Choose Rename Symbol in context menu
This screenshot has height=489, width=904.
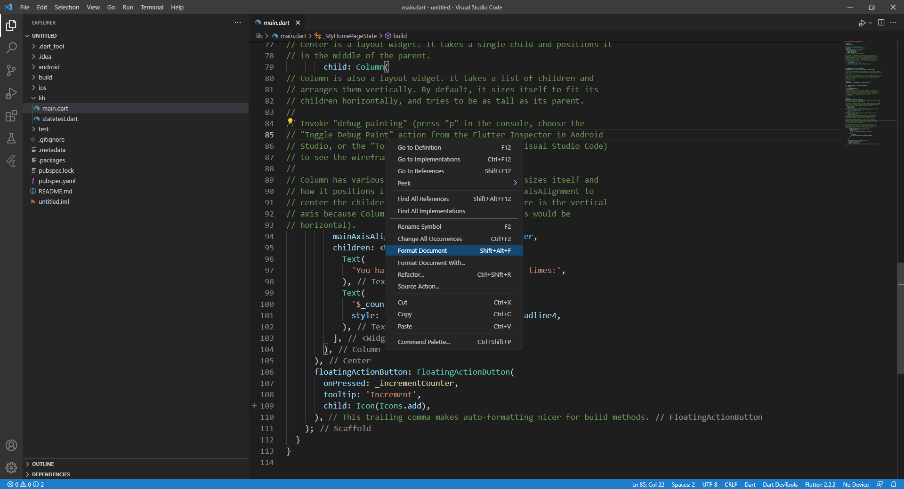click(x=454, y=226)
